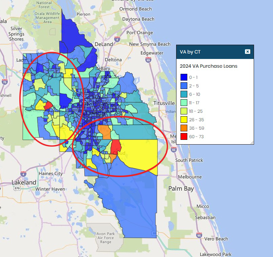The image size is (273, 257).
Task: Click the yellow-green 18 - 25 swatch
Action: [184, 111]
